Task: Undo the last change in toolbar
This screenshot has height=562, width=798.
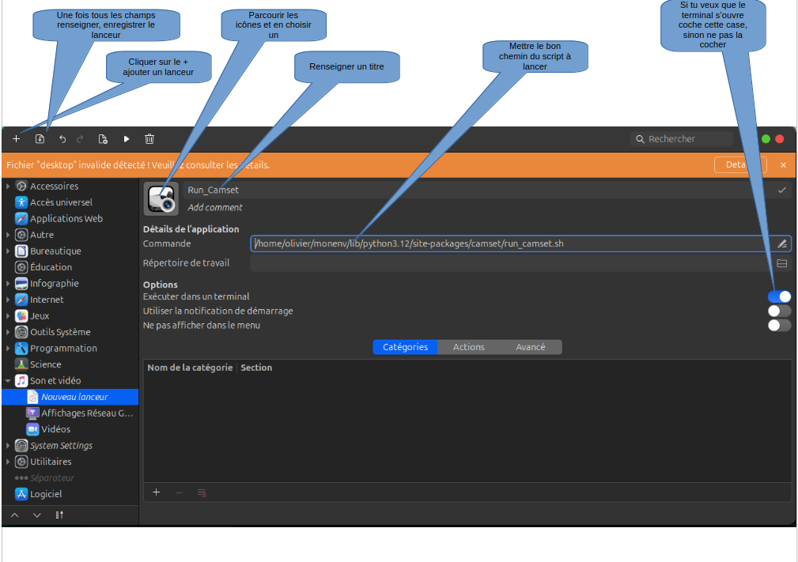Action: 62,139
